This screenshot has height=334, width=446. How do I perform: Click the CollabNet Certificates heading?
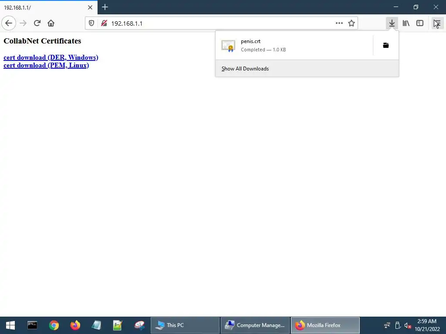tap(42, 41)
